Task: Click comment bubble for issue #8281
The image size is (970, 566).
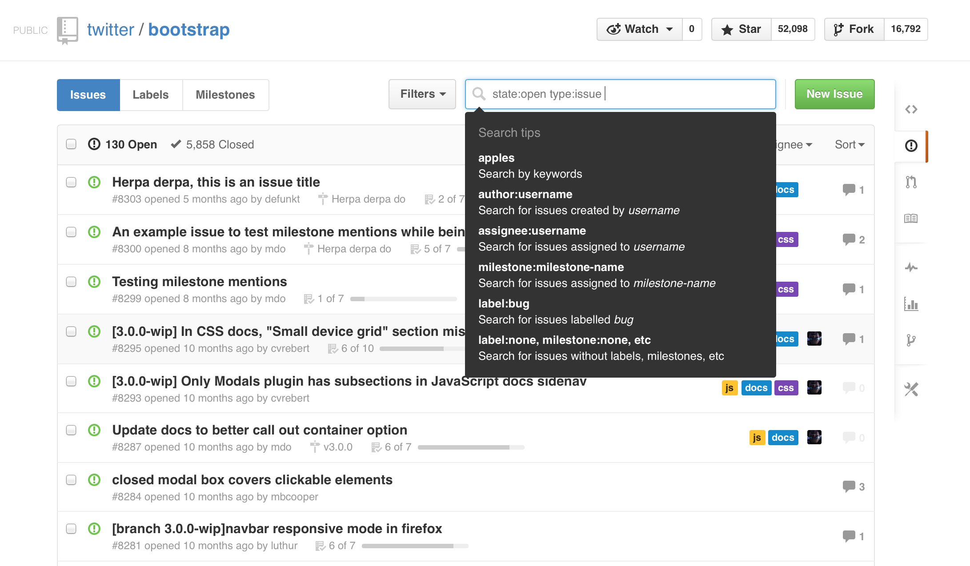Action: click(849, 536)
